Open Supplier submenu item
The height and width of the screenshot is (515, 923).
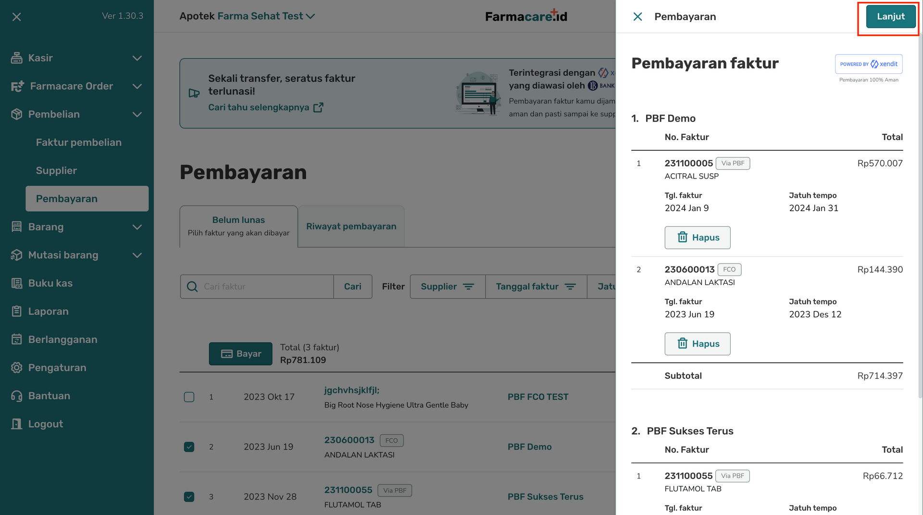click(56, 170)
